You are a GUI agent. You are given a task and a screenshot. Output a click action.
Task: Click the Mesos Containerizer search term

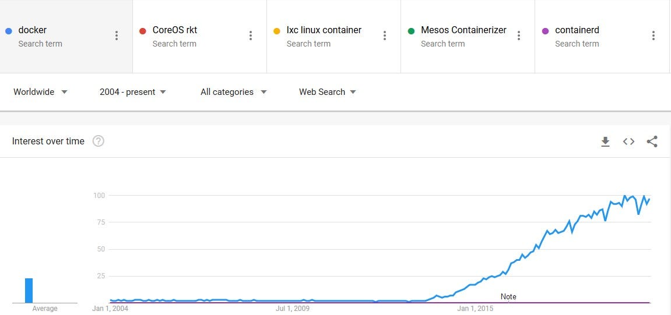463,30
